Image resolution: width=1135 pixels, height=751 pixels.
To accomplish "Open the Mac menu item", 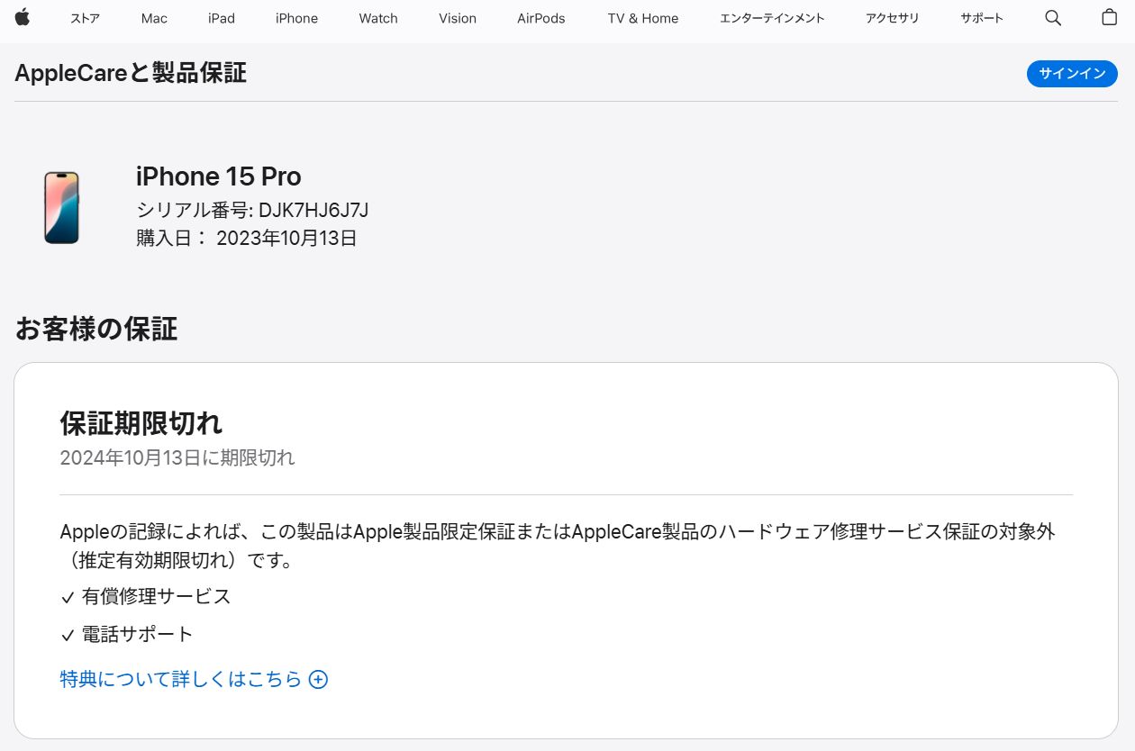I will click(x=154, y=19).
